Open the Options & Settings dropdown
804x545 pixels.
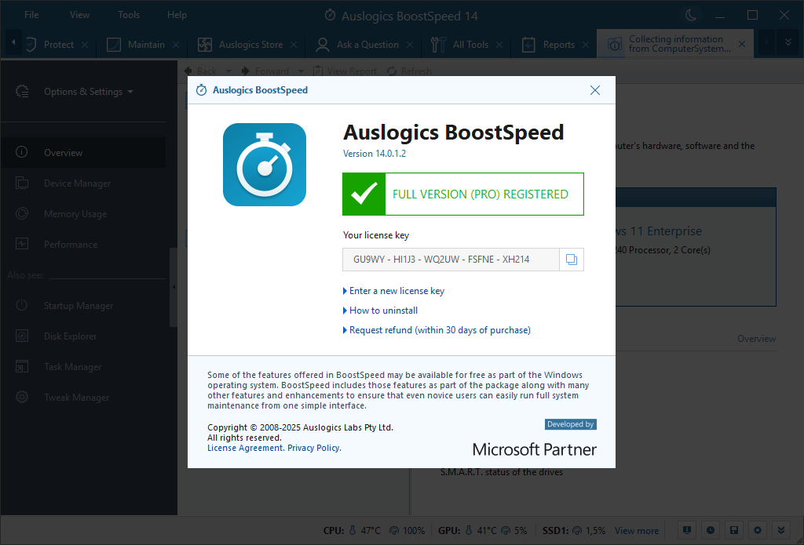[88, 92]
